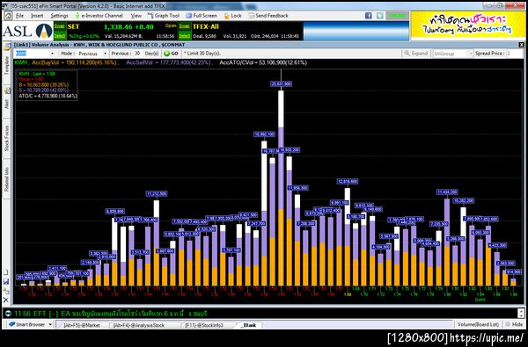Click the Previous days field showing 30
This screenshot has width=528, height=347.
click(137, 54)
